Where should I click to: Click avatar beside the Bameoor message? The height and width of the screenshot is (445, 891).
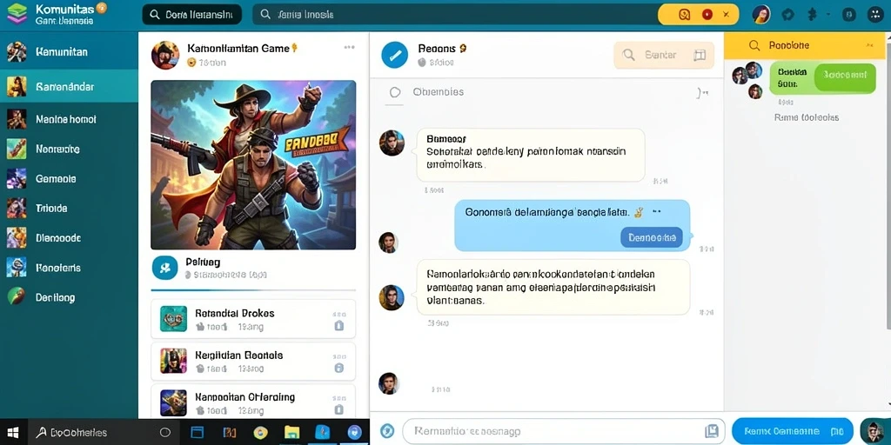392,143
